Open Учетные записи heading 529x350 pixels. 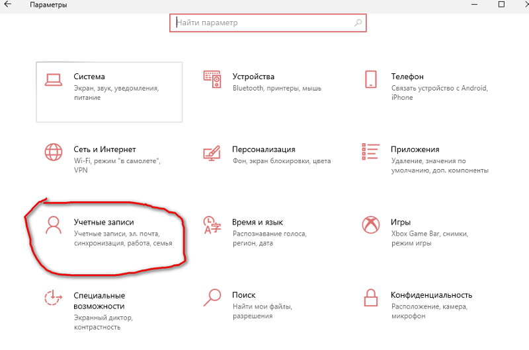pyautogui.click(x=104, y=222)
